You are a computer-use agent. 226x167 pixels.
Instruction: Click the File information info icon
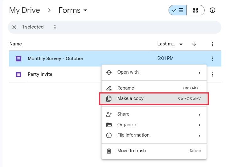[x=109, y=135]
